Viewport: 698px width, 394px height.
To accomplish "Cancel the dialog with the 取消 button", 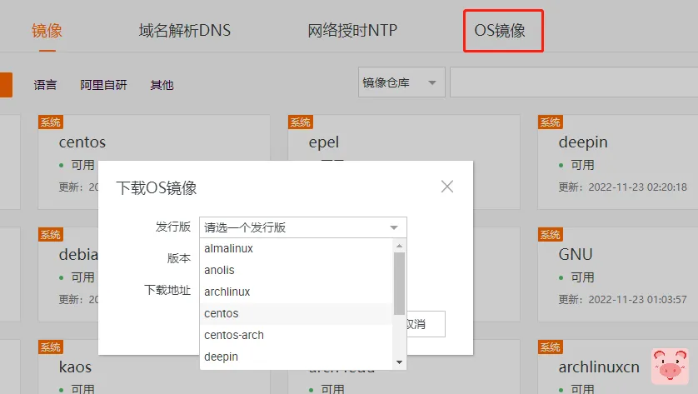I will pos(426,324).
